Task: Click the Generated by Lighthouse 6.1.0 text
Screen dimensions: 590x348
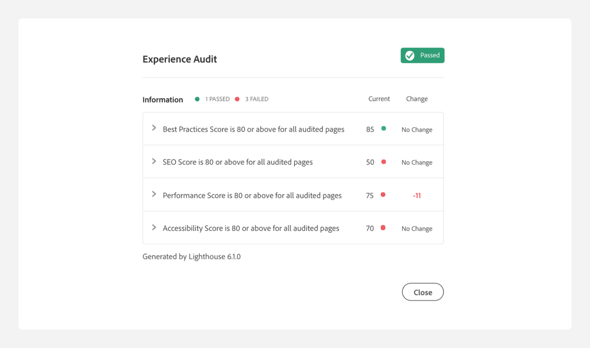Action: point(191,257)
